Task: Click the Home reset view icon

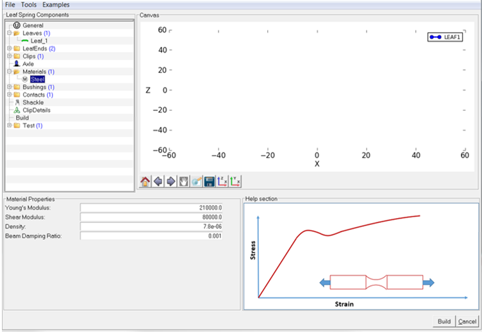Action: click(x=145, y=181)
